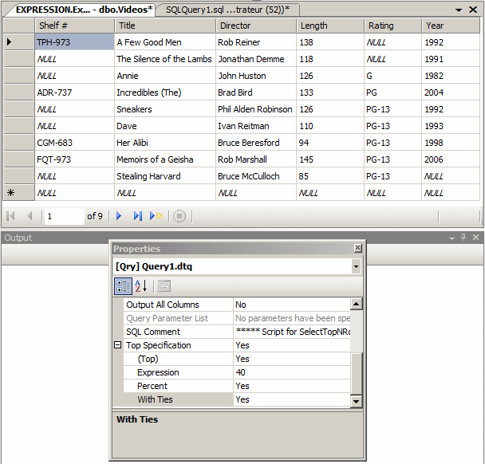485x464 pixels.
Task: Open Output panel window position menu arrow
Action: coord(452,238)
